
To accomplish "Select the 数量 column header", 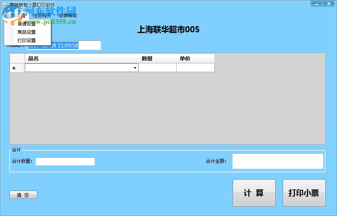I will pyautogui.click(x=157, y=58).
